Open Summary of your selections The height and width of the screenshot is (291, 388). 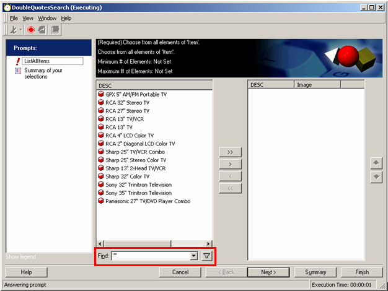(43, 74)
